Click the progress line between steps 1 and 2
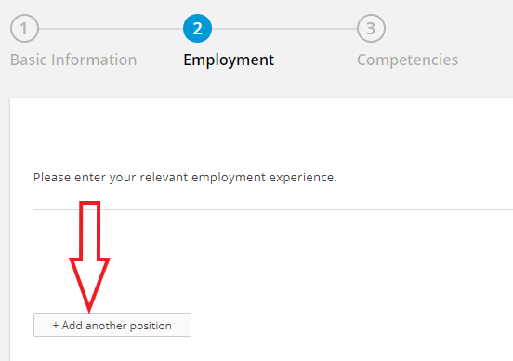 111,29
